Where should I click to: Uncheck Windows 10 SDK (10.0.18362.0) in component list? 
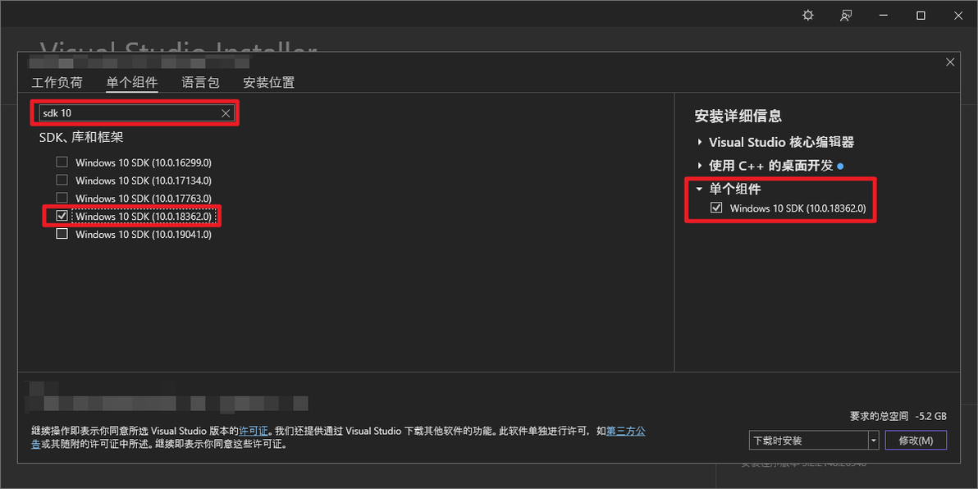tap(62, 216)
